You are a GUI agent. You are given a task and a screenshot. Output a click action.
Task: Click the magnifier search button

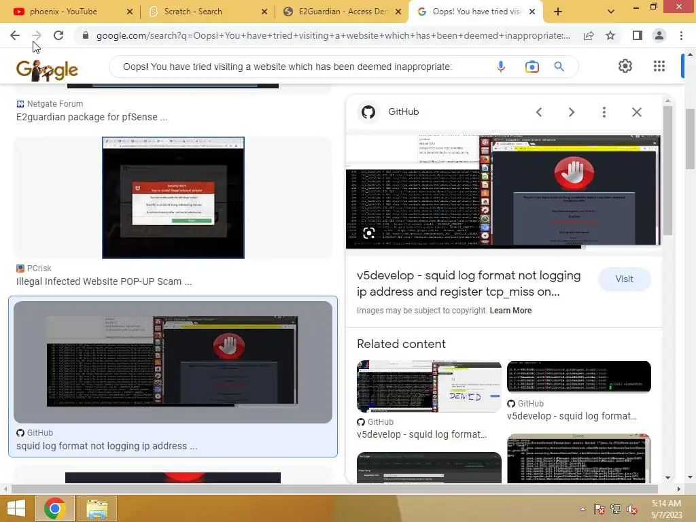click(559, 67)
